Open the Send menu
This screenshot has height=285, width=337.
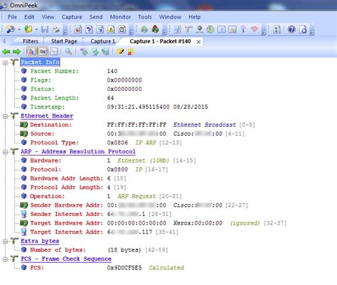coord(96,17)
